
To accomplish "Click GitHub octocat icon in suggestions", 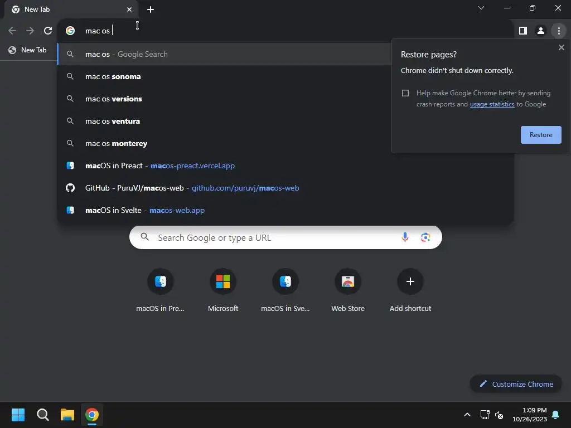I will pos(70,188).
